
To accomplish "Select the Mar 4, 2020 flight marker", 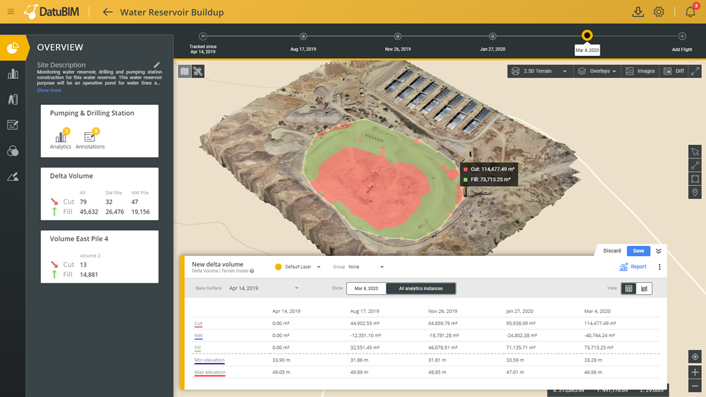I will [x=587, y=35].
